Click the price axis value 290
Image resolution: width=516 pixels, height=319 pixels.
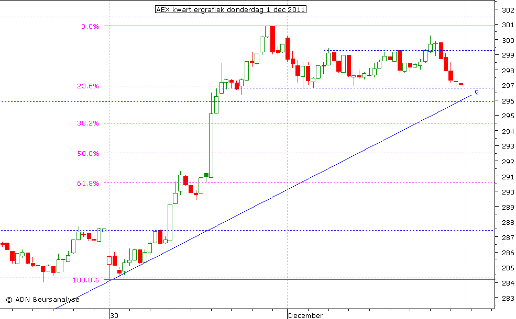[x=508, y=192]
